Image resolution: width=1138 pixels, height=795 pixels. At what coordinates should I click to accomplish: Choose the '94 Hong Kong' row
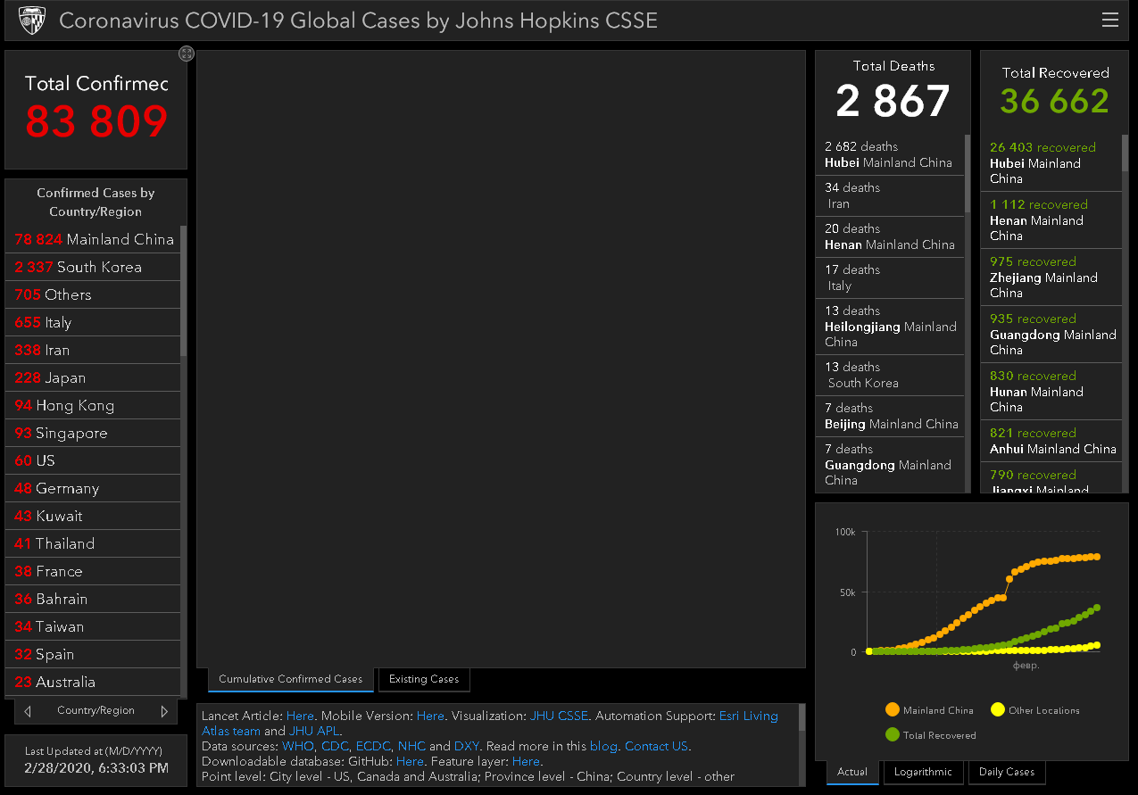pyautogui.click(x=93, y=405)
